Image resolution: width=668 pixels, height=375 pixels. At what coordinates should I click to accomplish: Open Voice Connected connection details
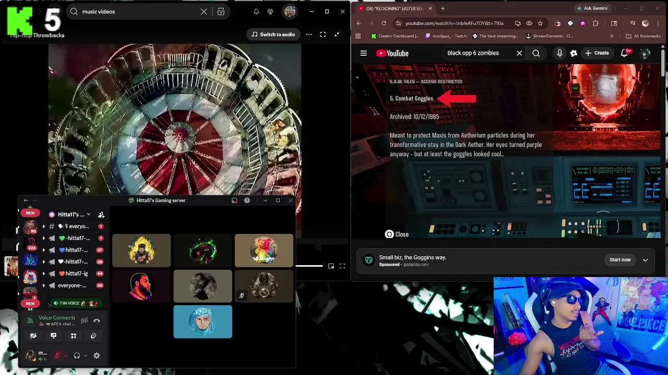pyautogui.click(x=56, y=318)
